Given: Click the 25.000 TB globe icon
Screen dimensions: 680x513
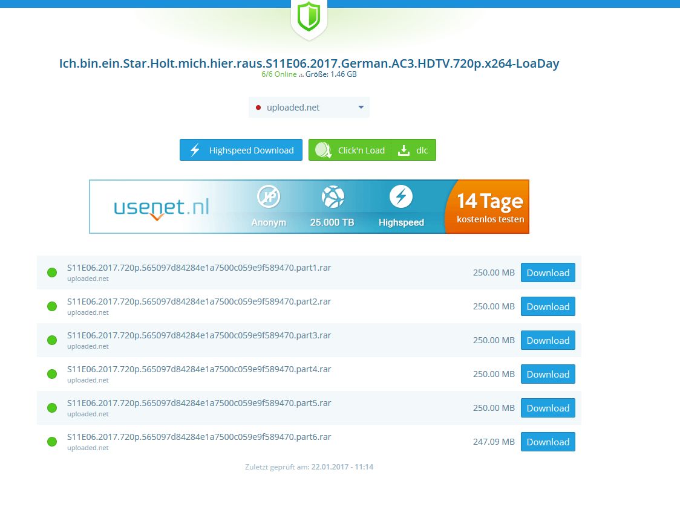Looking at the screenshot, I should [x=333, y=197].
